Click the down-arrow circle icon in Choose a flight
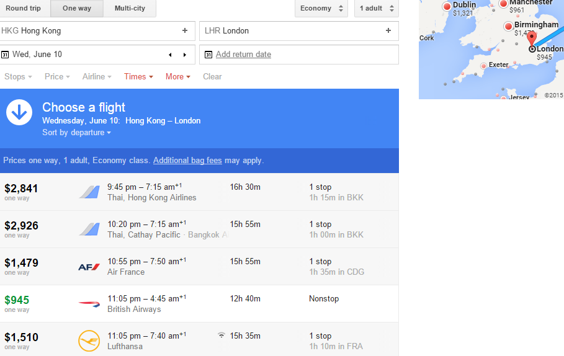The image size is (564, 356). click(x=19, y=112)
